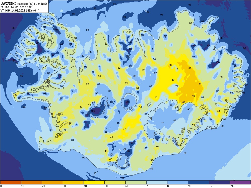Choose the medium blue 80–90 legend swatch
Image resolution: width=251 pixels, height=188 pixels.
[178, 182]
